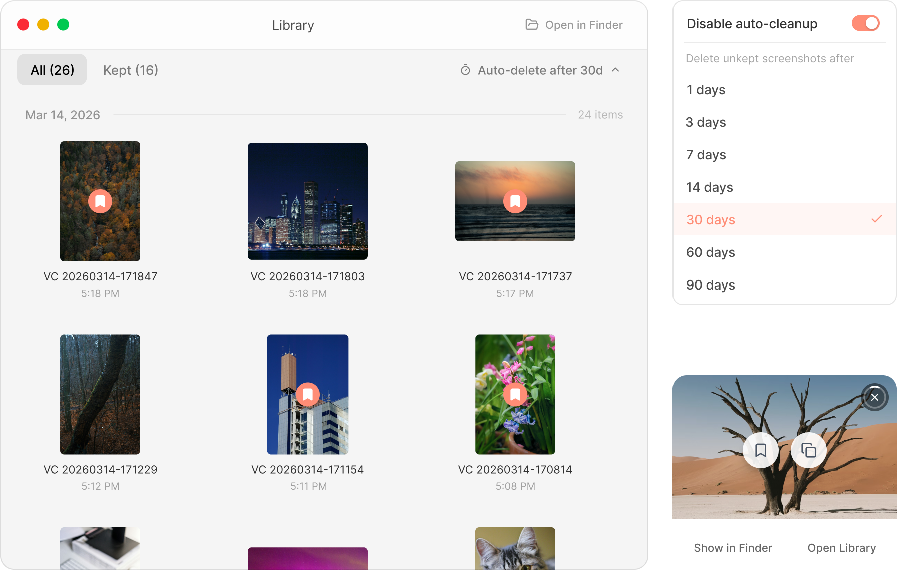Turn off the Disable auto-cleanup switch
This screenshot has height=570, width=897.
(865, 23)
